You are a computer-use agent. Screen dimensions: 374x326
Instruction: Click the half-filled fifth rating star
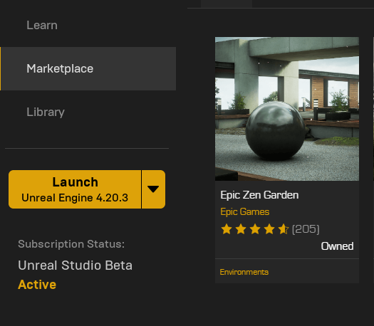click(284, 229)
